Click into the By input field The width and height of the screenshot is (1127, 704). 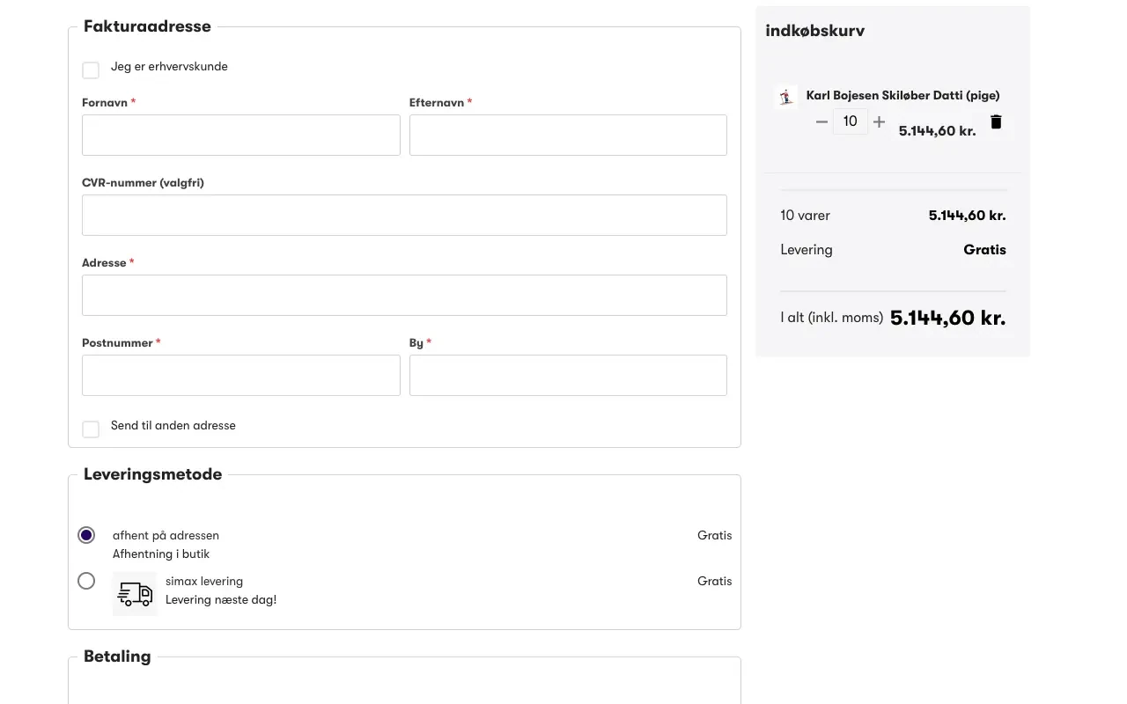point(568,376)
